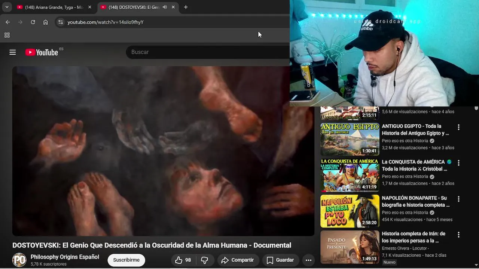Click the DOSTOYEVSKI video title text
The image size is (479, 269).
pos(152,245)
